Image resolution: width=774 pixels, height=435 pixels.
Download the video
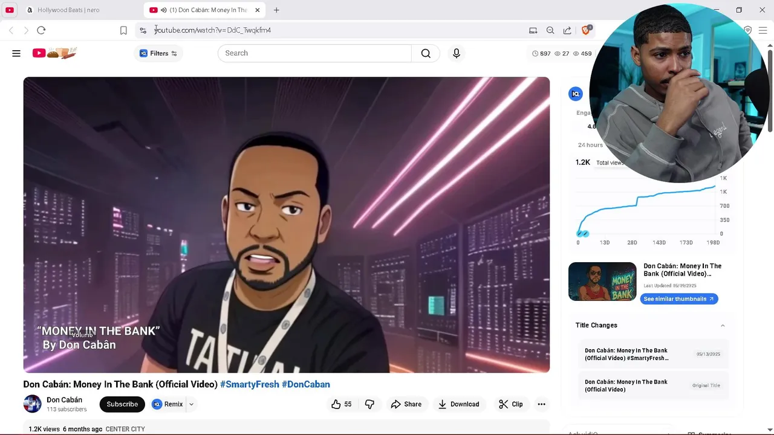(459, 404)
